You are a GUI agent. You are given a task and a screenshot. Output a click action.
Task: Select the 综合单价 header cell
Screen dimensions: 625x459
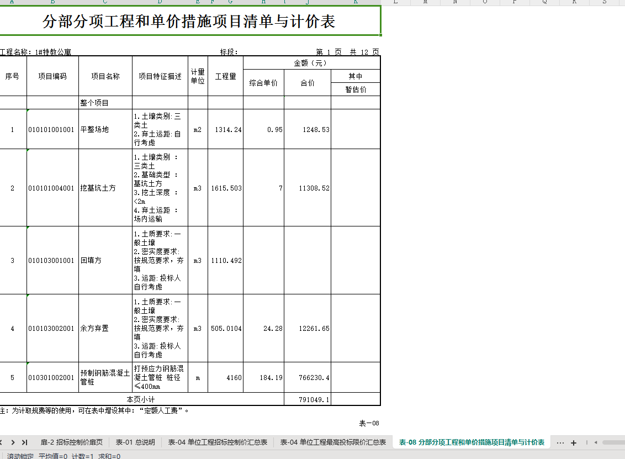click(263, 83)
